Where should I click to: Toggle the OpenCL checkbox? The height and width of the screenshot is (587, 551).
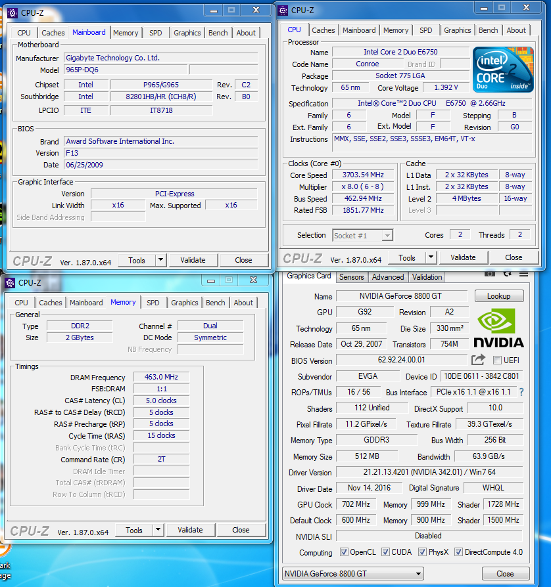point(344,552)
